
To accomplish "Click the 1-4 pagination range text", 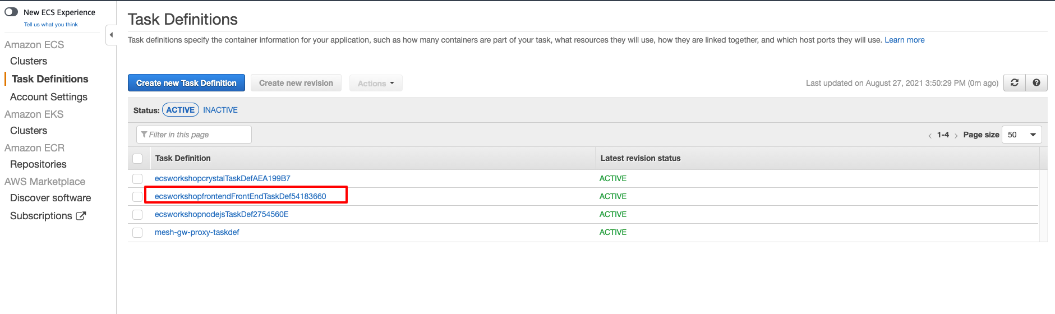I will coord(943,135).
